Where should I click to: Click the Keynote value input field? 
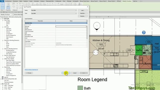(x=71, y=26)
